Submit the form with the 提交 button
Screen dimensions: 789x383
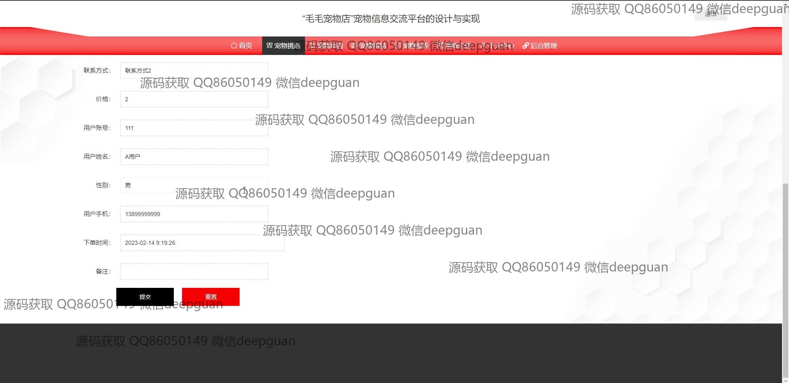coord(145,297)
